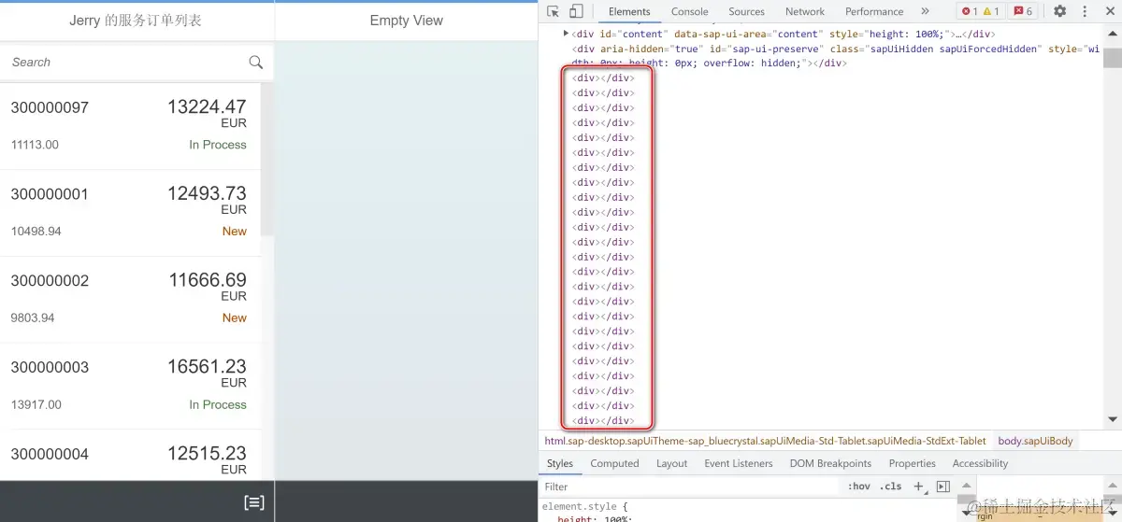Click the amount 11666.69
The width and height of the screenshot is (1122, 522).
point(208,280)
